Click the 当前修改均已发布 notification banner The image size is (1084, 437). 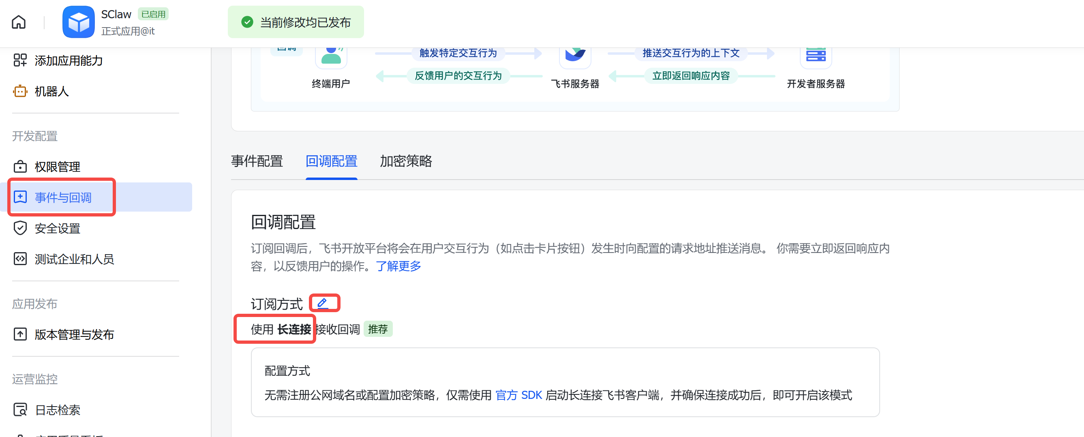pos(296,22)
